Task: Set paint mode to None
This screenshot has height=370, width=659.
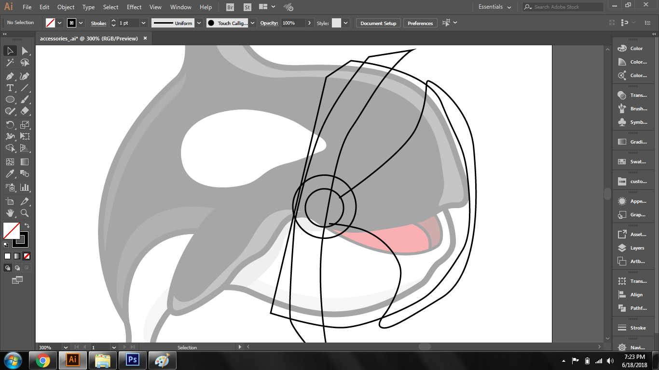Action: 27,256
